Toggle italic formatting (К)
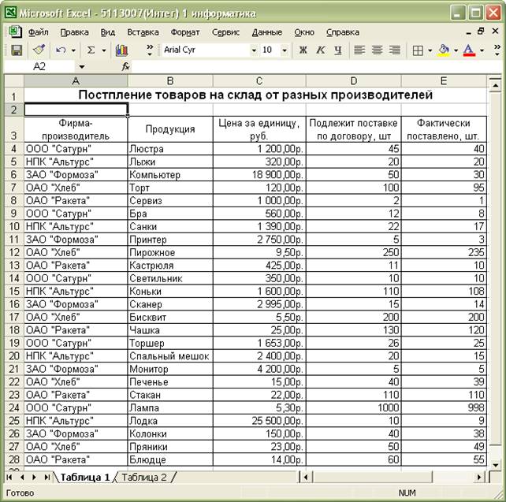Image resolution: width=506 pixels, height=502 pixels. 321,50
